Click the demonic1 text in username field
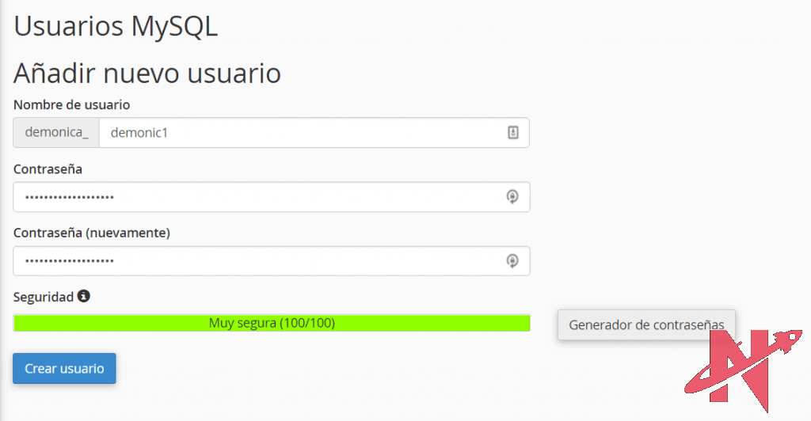Image resolution: width=811 pixels, height=421 pixels. 139,133
